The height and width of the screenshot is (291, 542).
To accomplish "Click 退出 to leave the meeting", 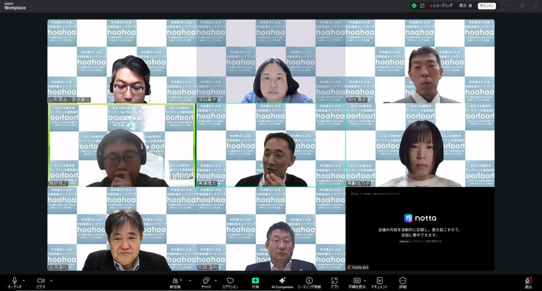I will click(528, 281).
